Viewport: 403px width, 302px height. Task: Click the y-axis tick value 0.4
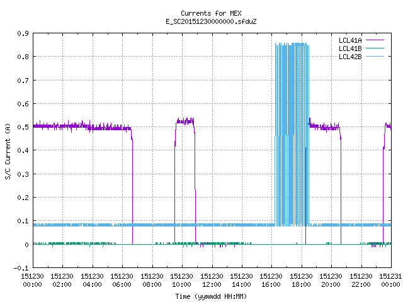point(23,150)
